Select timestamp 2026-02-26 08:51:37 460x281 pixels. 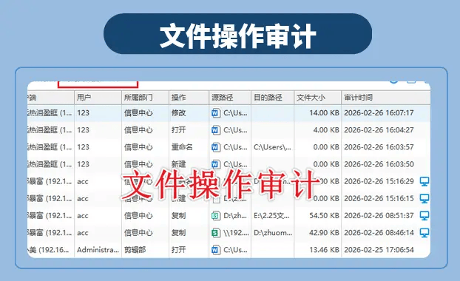[379, 216]
